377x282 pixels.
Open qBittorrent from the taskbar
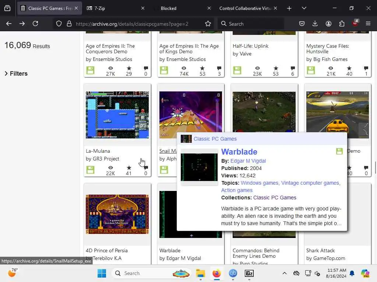coord(233,273)
